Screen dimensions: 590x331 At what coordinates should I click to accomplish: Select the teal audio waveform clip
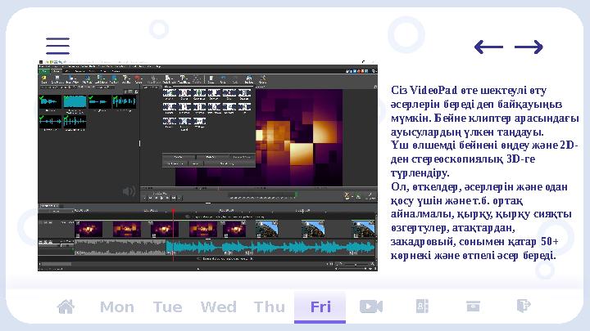pos(270,248)
